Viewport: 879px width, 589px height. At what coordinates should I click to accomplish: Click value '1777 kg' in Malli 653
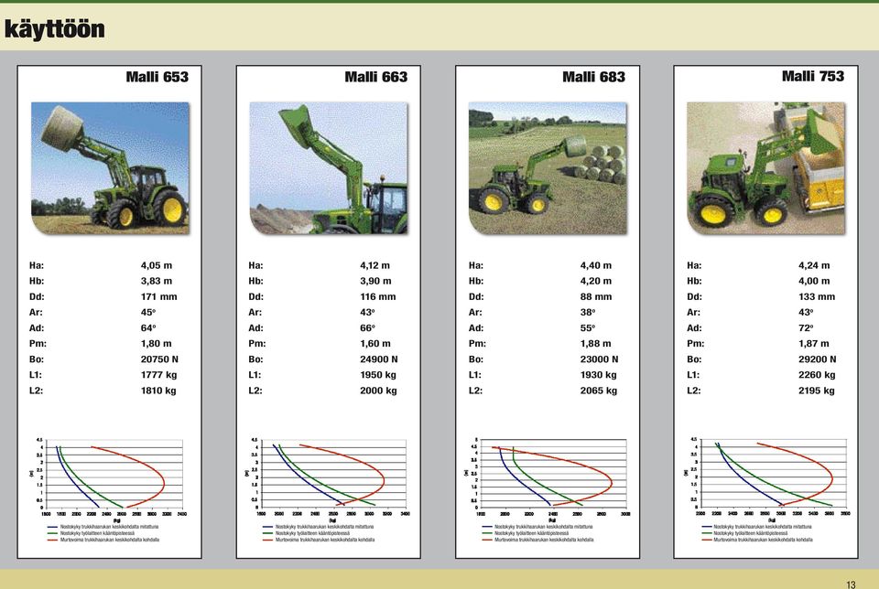coord(158,375)
